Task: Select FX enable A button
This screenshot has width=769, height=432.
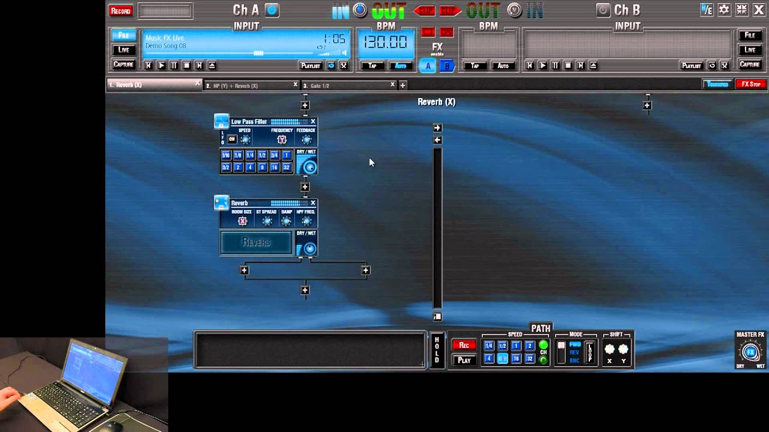Action: [x=428, y=66]
